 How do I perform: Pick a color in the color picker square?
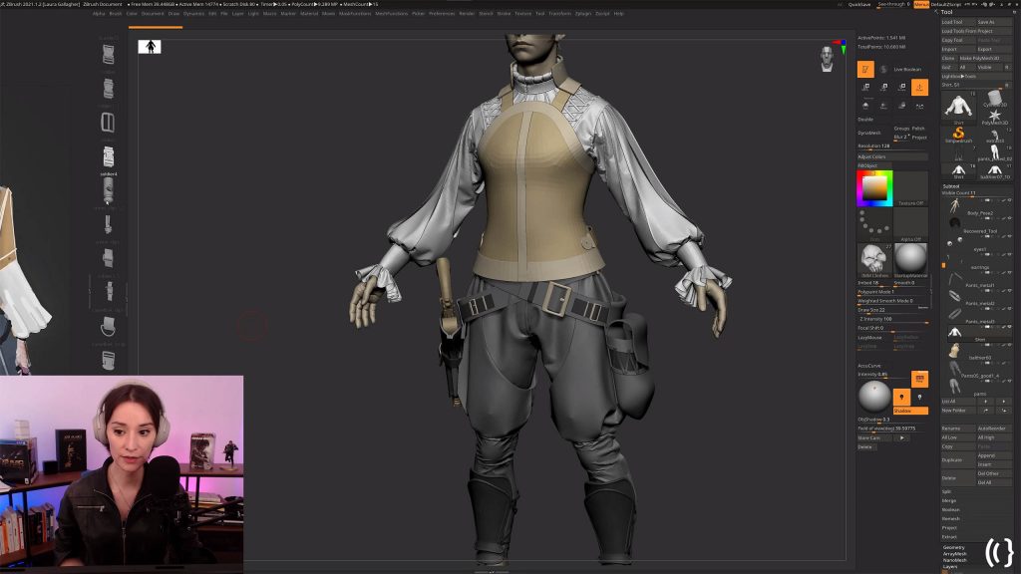click(874, 188)
